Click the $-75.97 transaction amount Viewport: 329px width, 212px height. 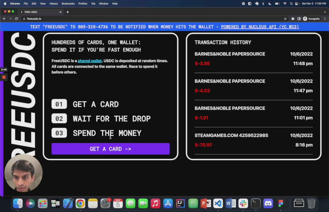(203, 145)
